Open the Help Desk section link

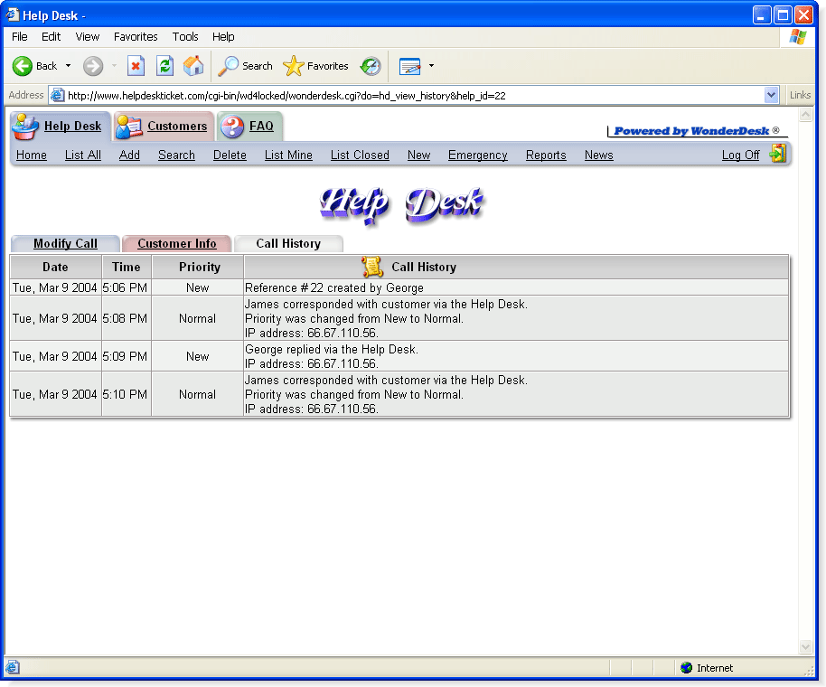(x=72, y=127)
